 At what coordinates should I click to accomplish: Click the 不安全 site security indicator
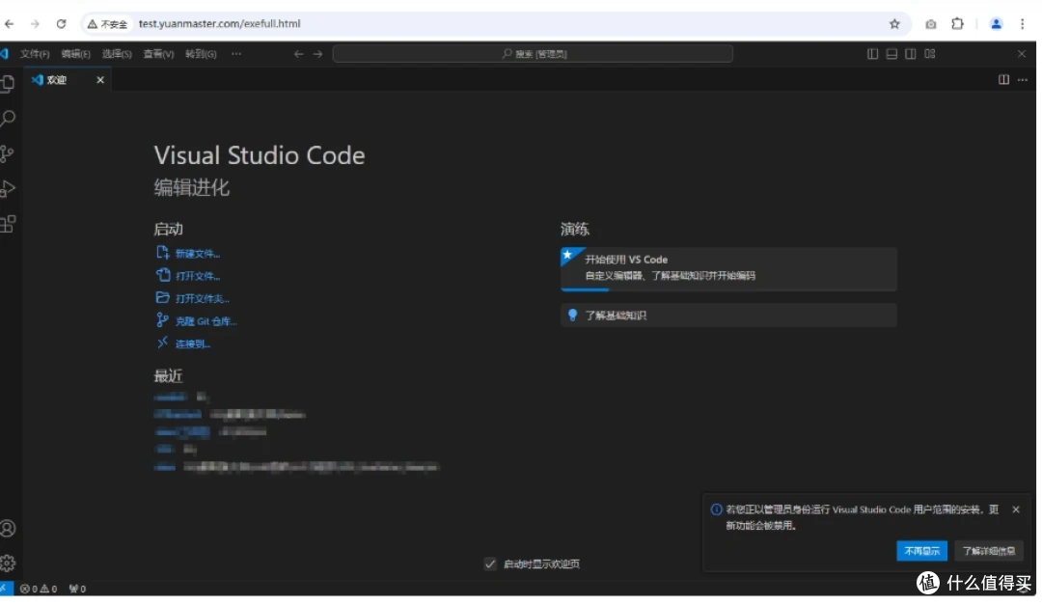107,24
